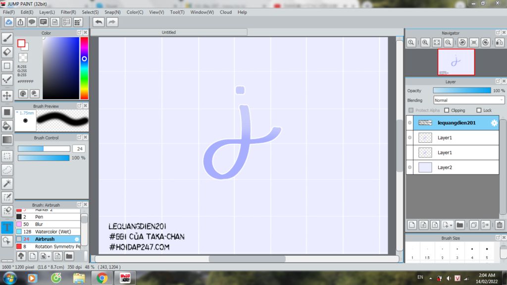Select the Airbrush brush
Screen dimensions: 507x285
[x=48, y=239]
